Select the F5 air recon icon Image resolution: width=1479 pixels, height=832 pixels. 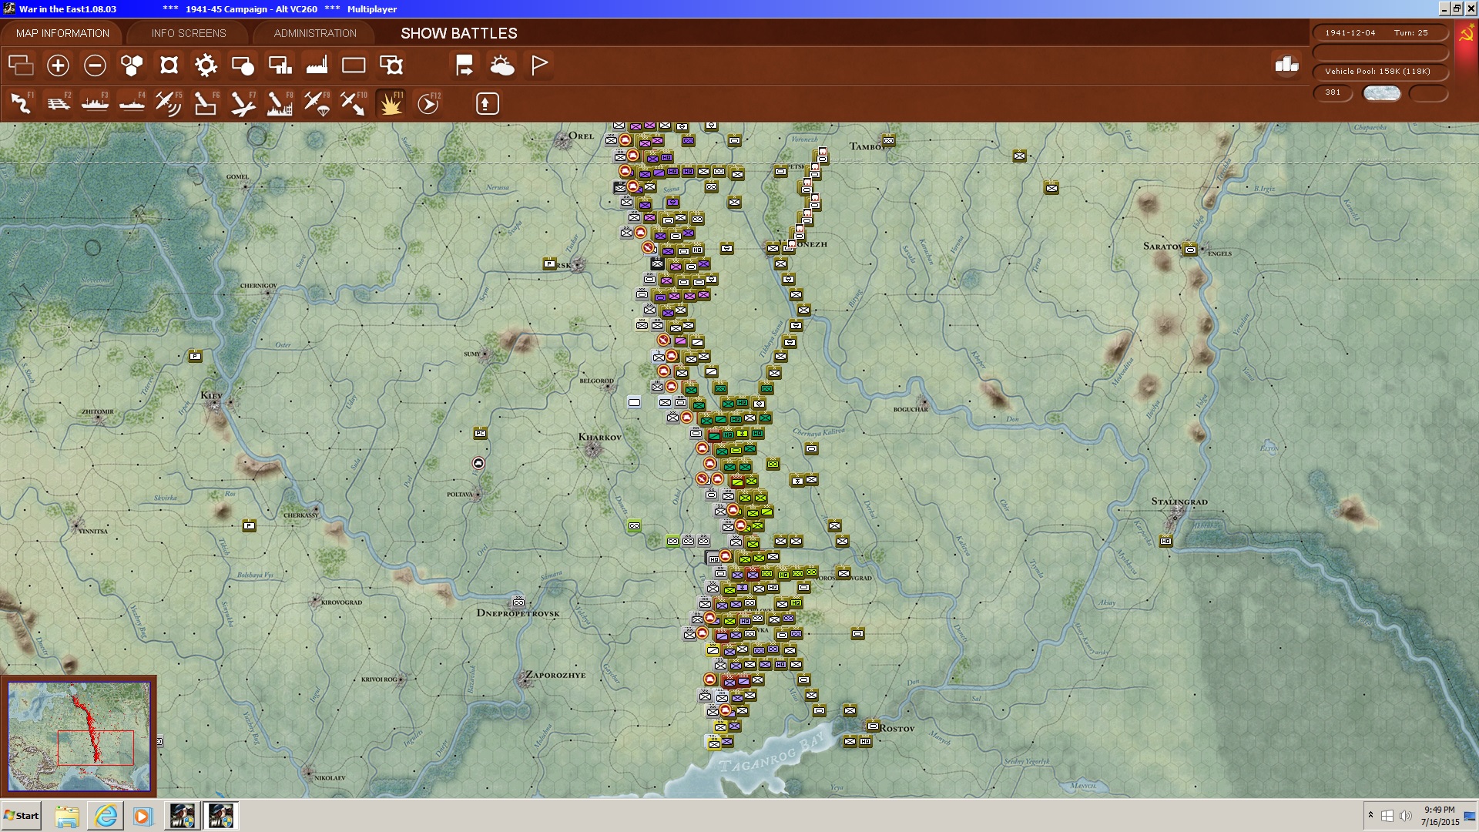(168, 103)
